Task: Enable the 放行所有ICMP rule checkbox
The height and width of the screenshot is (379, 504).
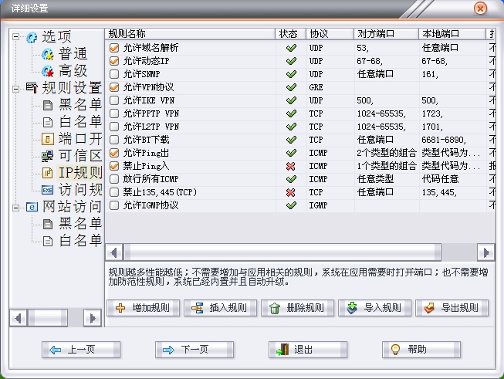Action: click(114, 179)
